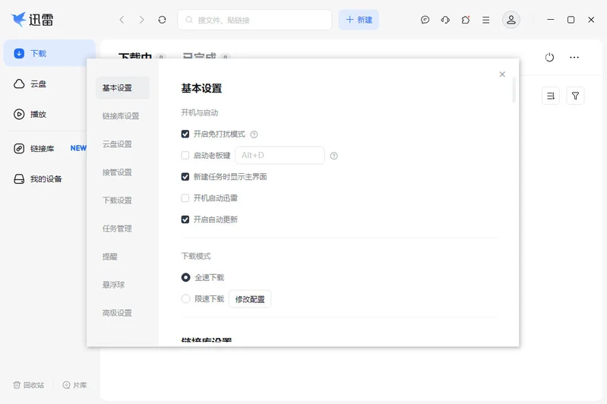Select the 链接库设置 tab
607x404 pixels.
point(122,115)
